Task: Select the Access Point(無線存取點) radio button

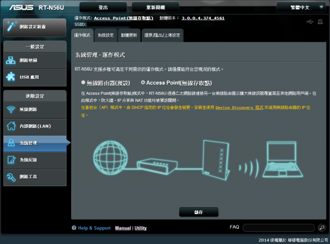Action: (x=143, y=83)
